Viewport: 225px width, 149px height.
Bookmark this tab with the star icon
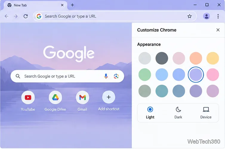(189, 16)
